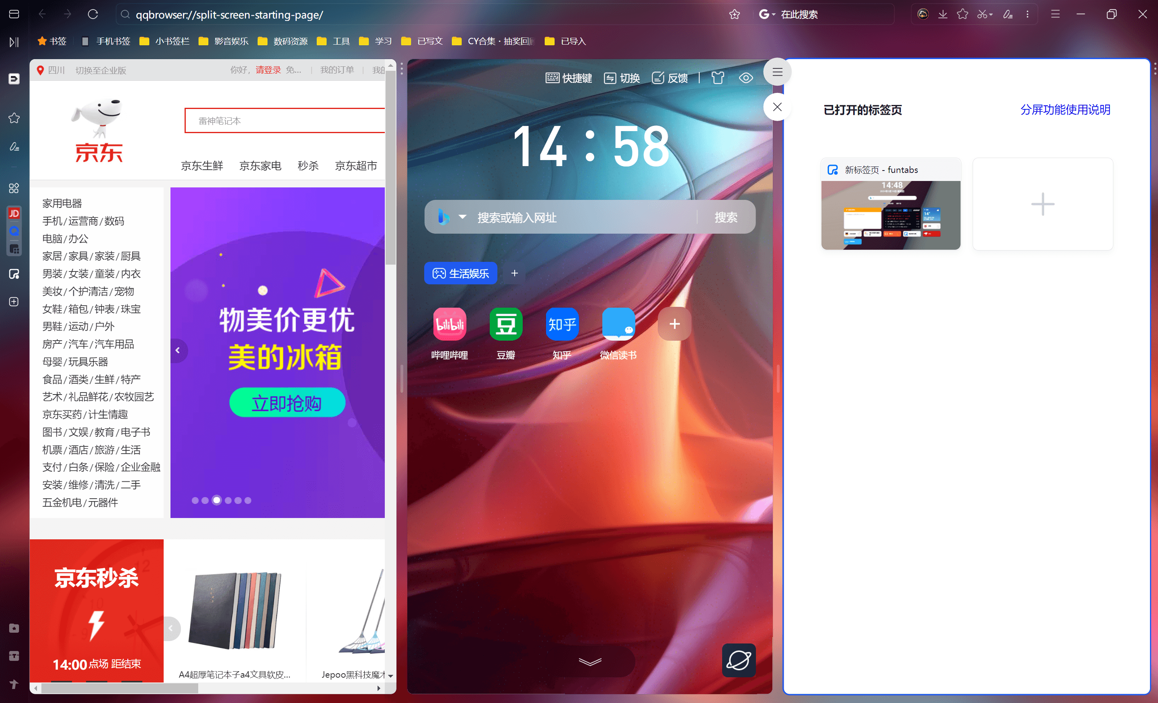Click the 分屏功能使用说明 link
This screenshot has width=1158, height=703.
point(1066,109)
